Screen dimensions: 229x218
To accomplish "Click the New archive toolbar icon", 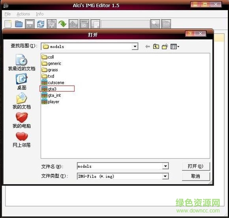I will pyautogui.click(x=8, y=24).
